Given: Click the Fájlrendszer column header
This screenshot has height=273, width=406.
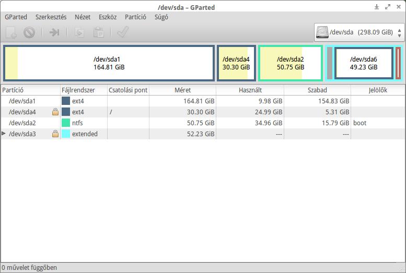Looking at the screenshot, I should [x=84, y=90].
